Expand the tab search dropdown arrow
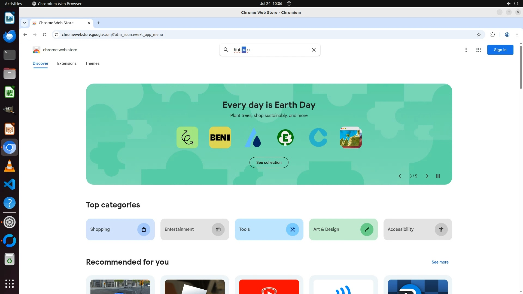Viewport: 523px width, 294px height. click(25, 23)
